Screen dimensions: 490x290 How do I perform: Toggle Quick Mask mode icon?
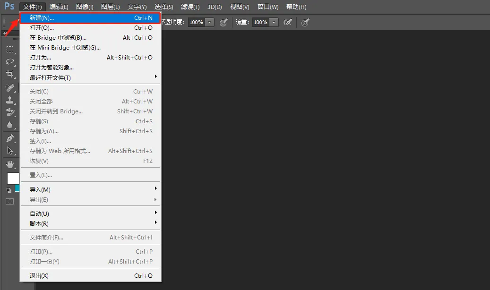[10, 202]
